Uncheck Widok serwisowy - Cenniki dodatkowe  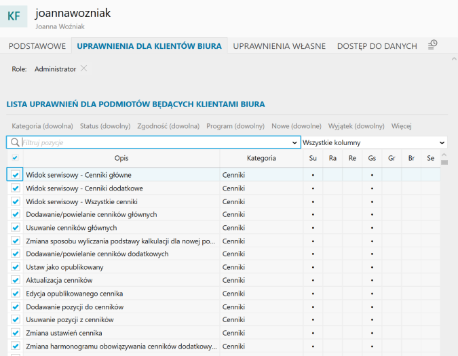click(x=16, y=189)
